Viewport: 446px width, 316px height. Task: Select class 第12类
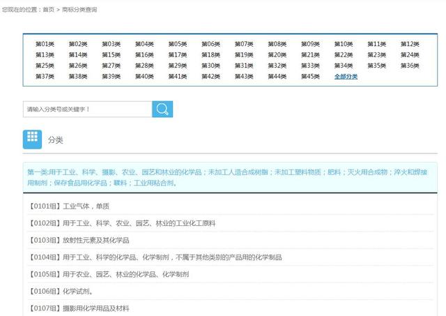410,44
